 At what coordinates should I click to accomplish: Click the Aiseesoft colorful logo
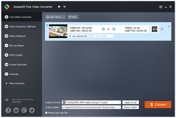(x=7, y=7)
